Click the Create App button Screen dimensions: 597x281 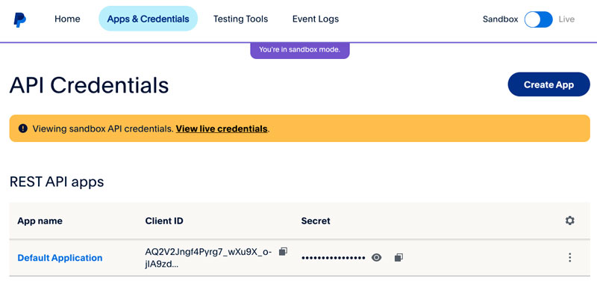pos(548,84)
